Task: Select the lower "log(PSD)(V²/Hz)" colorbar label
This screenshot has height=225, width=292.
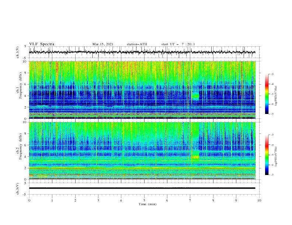Action: tap(276, 157)
